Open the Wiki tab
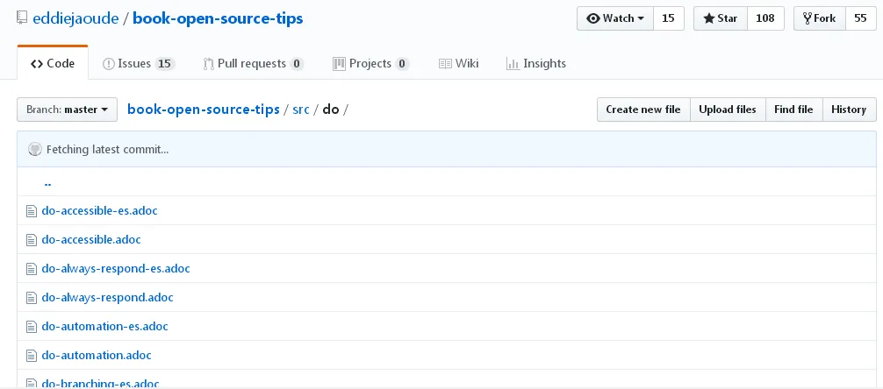 (458, 64)
